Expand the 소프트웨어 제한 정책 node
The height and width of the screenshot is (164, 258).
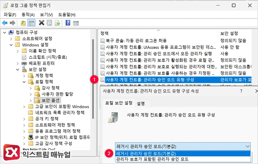point(24,125)
